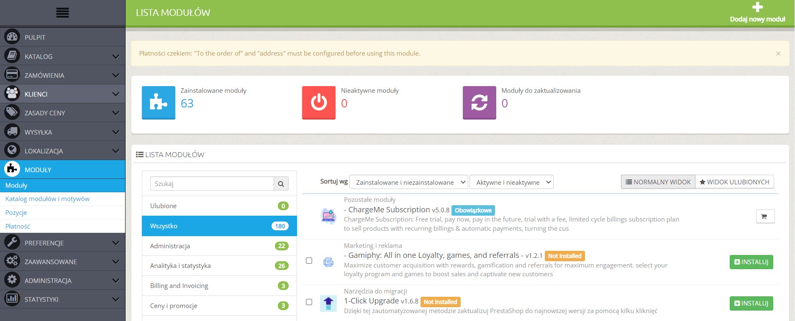Open the Zainstalowane i niezainstalowane dropdown

click(x=409, y=182)
